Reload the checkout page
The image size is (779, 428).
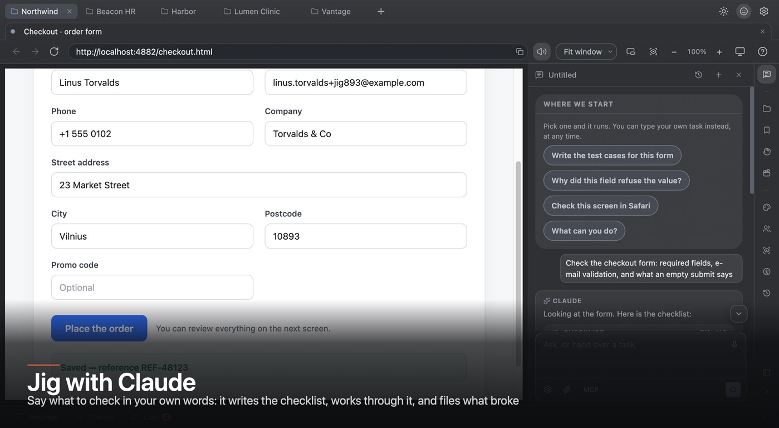point(54,52)
